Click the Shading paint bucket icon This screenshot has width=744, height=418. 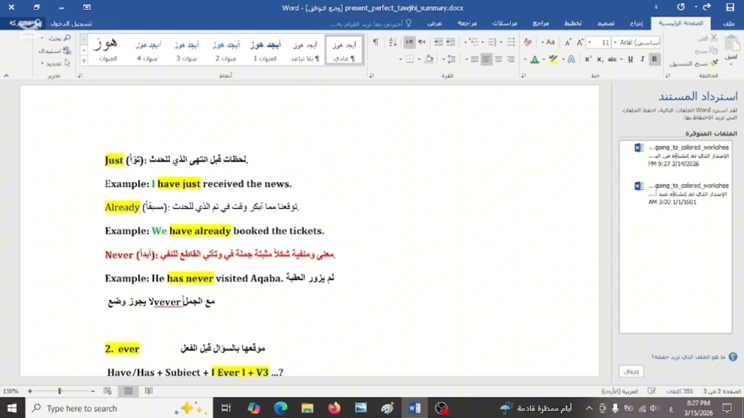428,59
